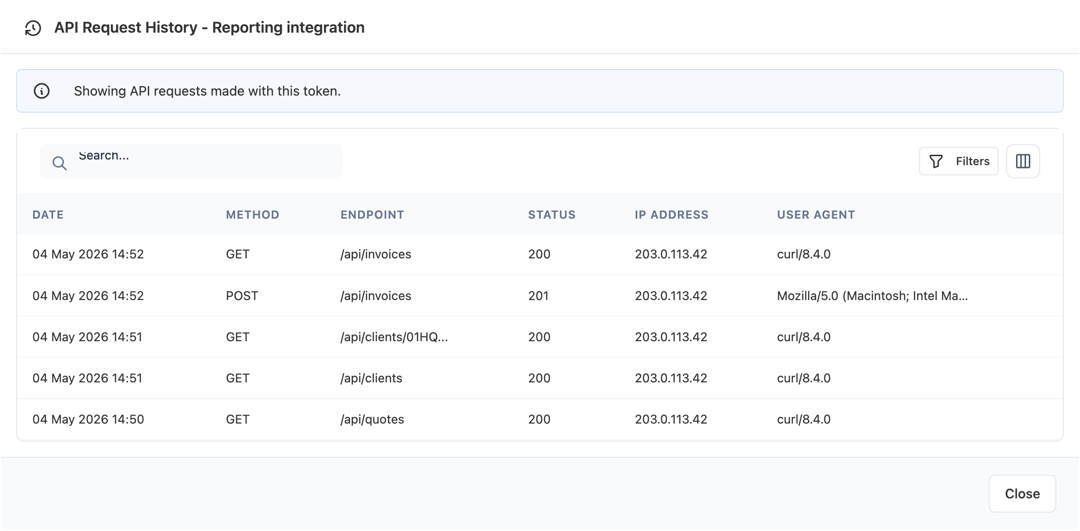Click the GET method in /api/quotes row
Screen dimensions: 1080x531
pos(237,419)
